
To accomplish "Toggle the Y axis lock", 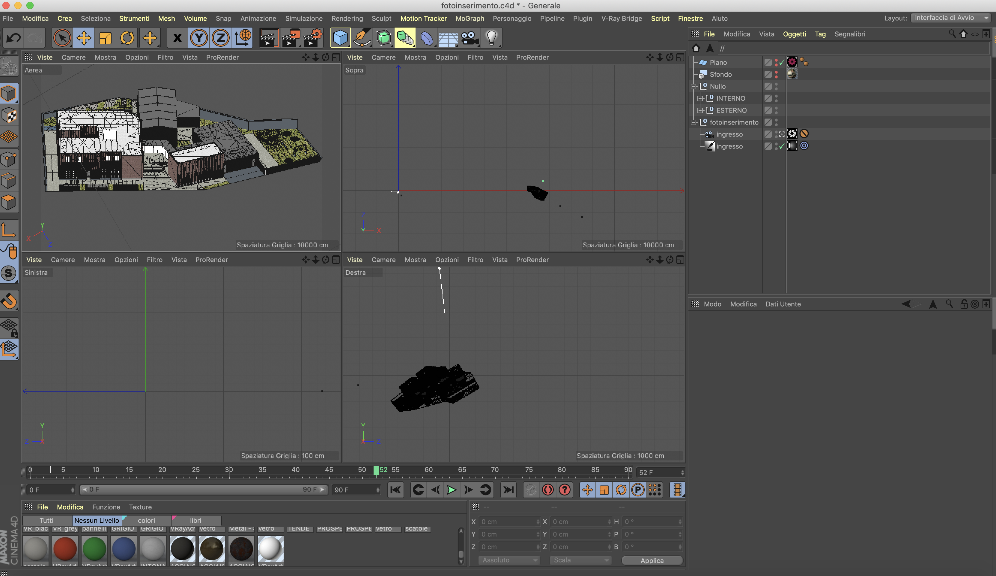I will point(199,38).
